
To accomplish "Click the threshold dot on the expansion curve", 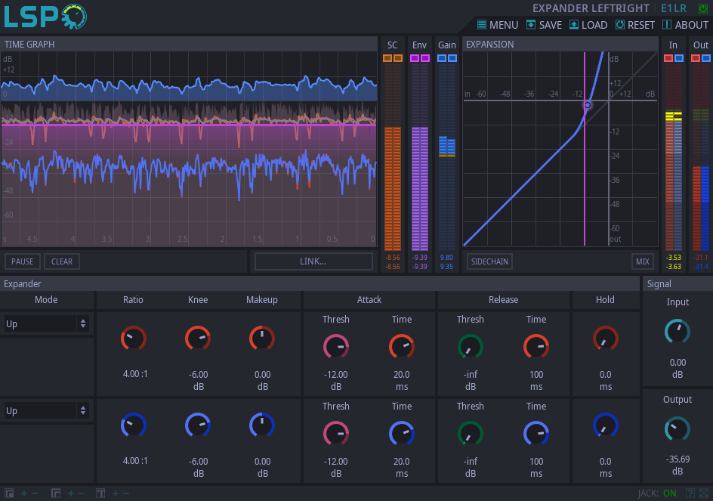I will pos(588,105).
